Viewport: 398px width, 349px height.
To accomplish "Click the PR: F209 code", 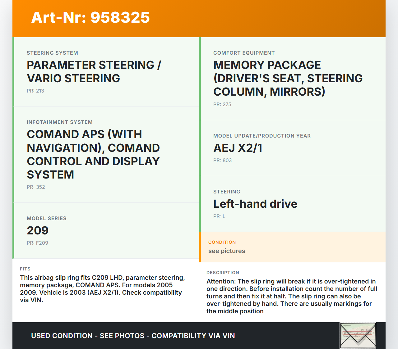I will point(37,243).
